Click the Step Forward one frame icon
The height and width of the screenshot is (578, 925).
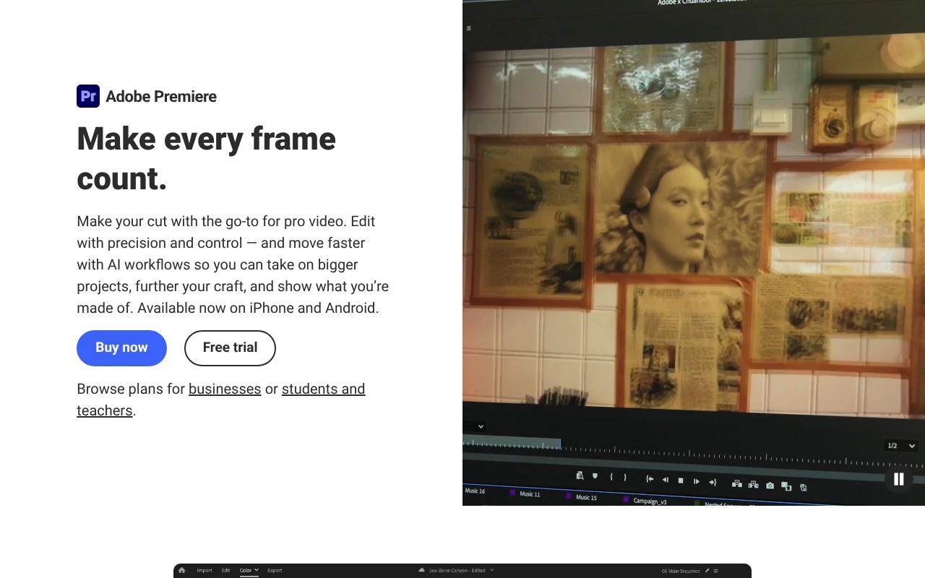pyautogui.click(x=697, y=481)
